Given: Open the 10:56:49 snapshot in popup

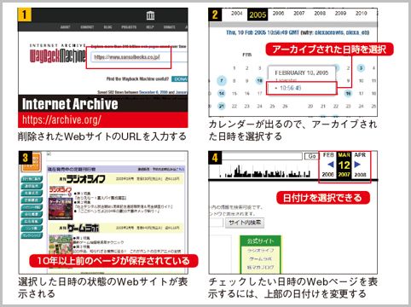Looking at the screenshot, I should click(290, 88).
